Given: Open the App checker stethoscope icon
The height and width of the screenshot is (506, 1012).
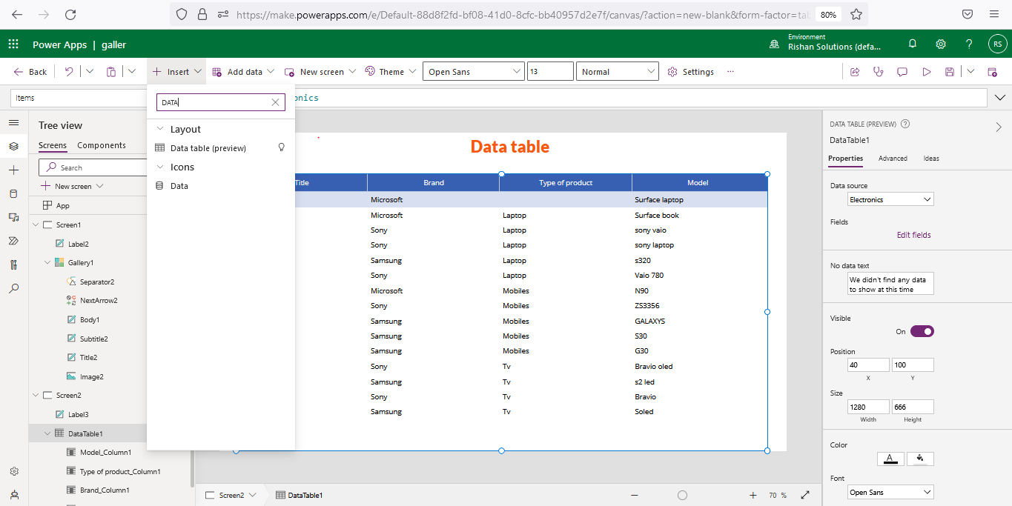Looking at the screenshot, I should click(879, 72).
